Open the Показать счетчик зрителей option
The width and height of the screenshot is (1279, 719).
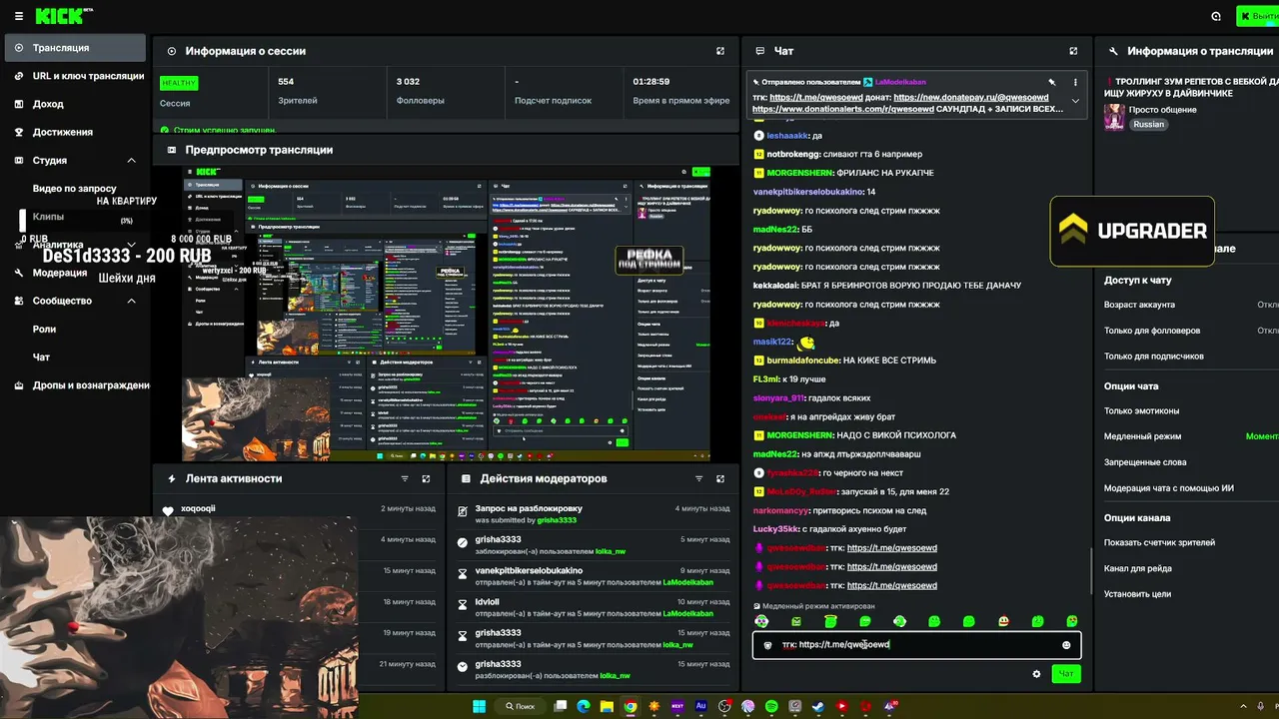pyautogui.click(x=1159, y=543)
